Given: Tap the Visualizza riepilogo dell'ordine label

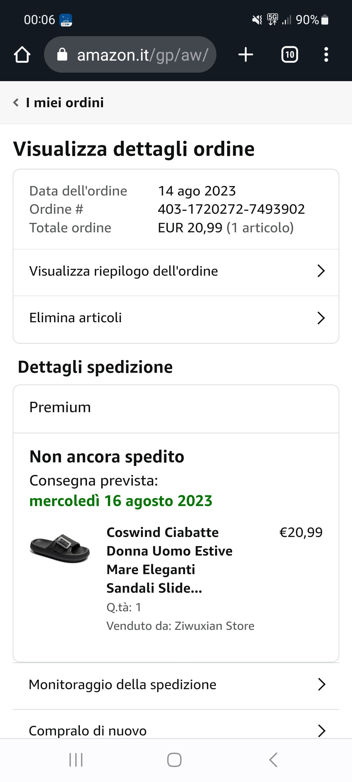Looking at the screenshot, I should 124,271.
